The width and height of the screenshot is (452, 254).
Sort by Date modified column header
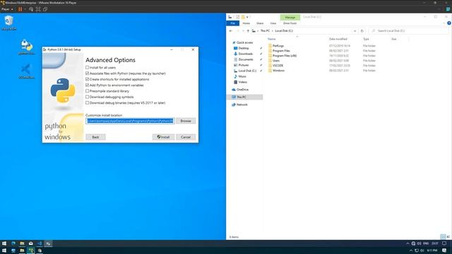coord(338,39)
